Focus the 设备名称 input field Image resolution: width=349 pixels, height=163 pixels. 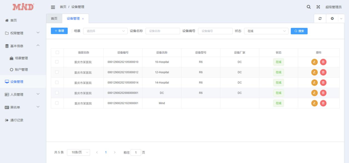(163, 31)
